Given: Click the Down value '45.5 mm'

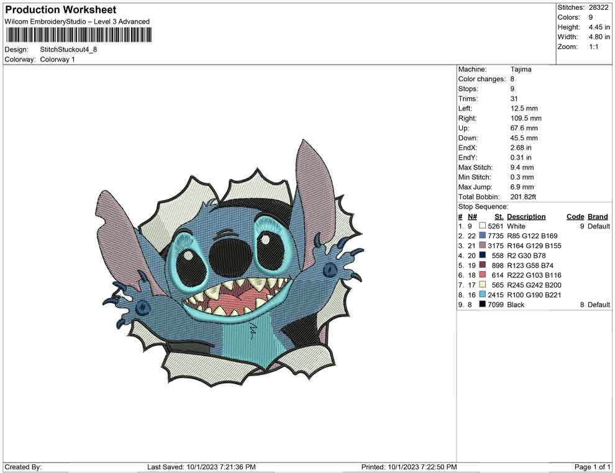Looking at the screenshot, I should [x=524, y=138].
